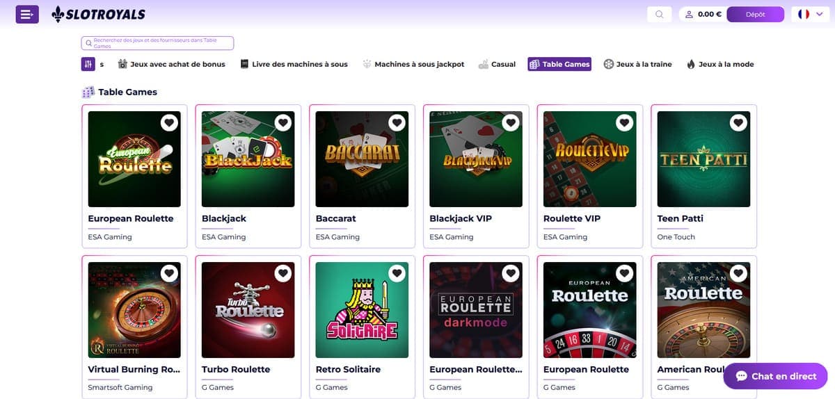
Task: Click One Touch provider label
Action: (x=676, y=237)
